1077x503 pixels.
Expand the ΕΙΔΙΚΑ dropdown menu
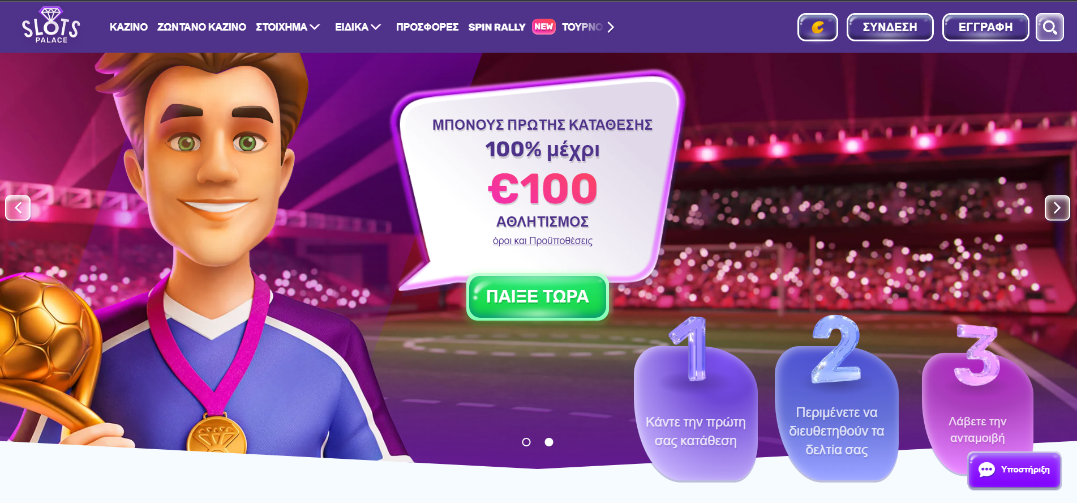358,27
